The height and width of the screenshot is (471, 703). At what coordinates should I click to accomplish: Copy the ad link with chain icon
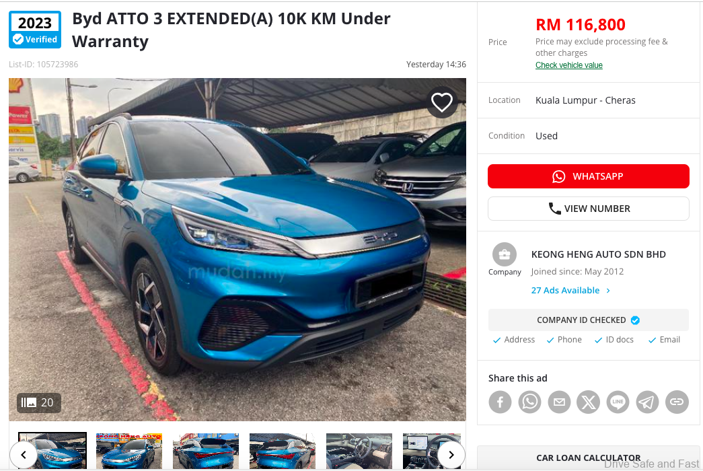point(677,402)
